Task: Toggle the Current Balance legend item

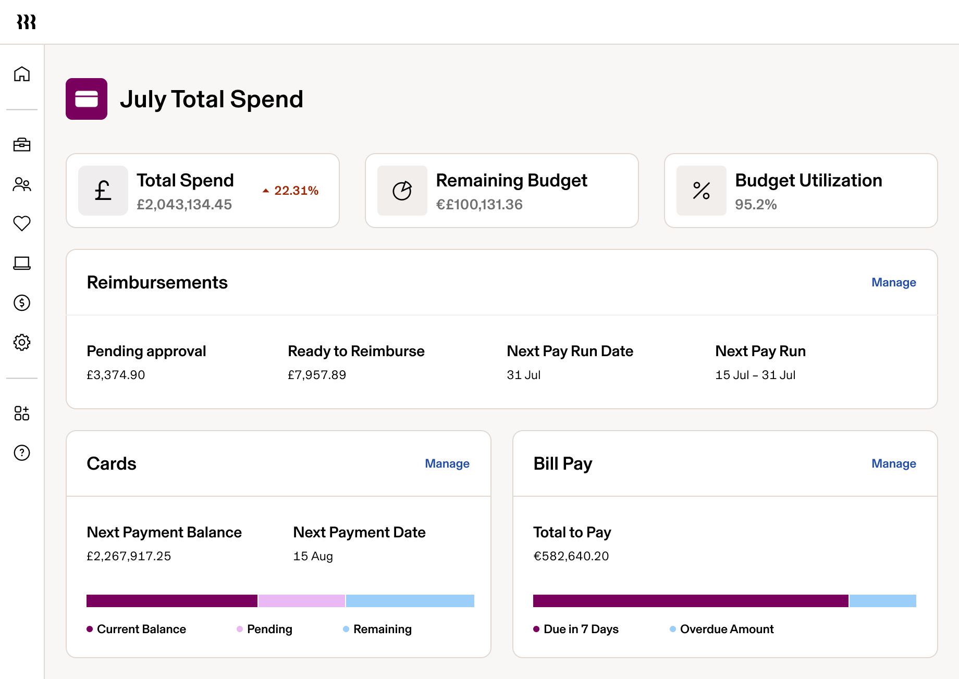Action: point(137,628)
